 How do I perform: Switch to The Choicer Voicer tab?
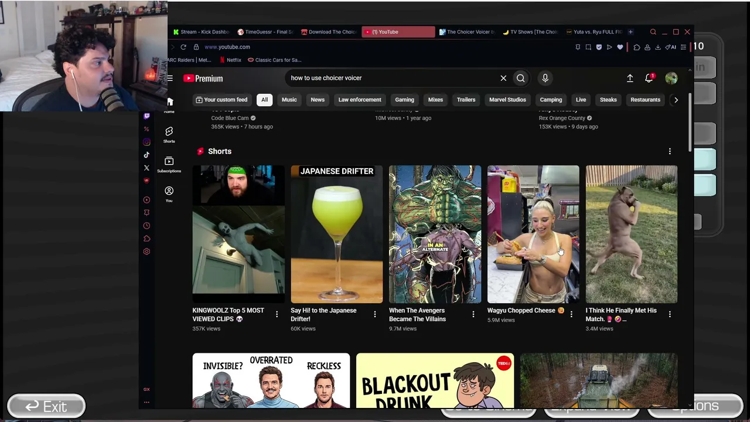click(467, 32)
